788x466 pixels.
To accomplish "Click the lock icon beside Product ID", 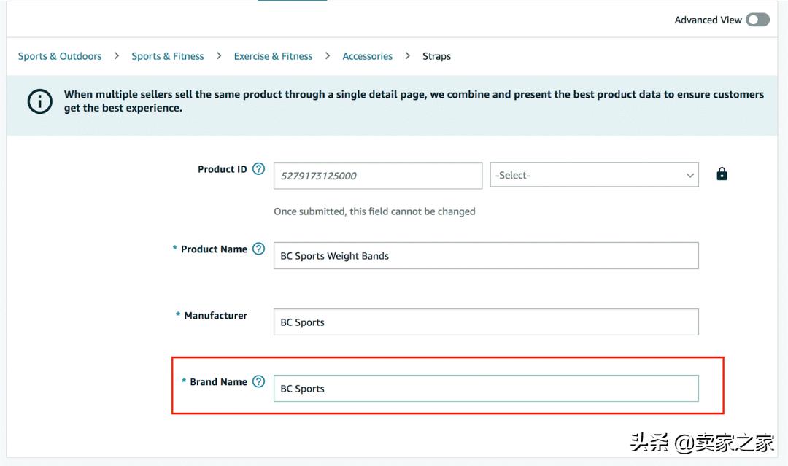I will [x=722, y=174].
